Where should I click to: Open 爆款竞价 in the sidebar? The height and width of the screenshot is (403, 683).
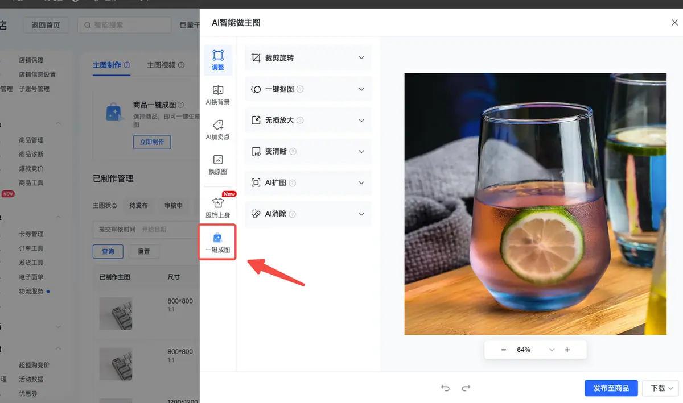click(31, 169)
